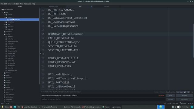Viewport: 194px width, 109px height.
Task: Click the Find button
Action: pos(170,96)
